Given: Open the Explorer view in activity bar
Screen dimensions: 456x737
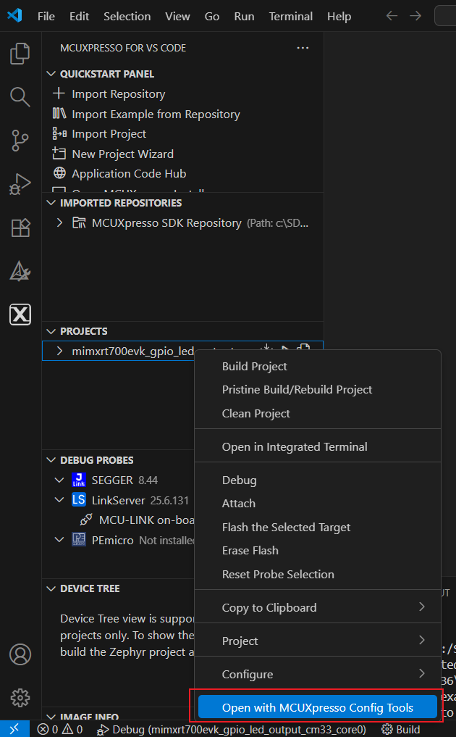Looking at the screenshot, I should [x=20, y=54].
